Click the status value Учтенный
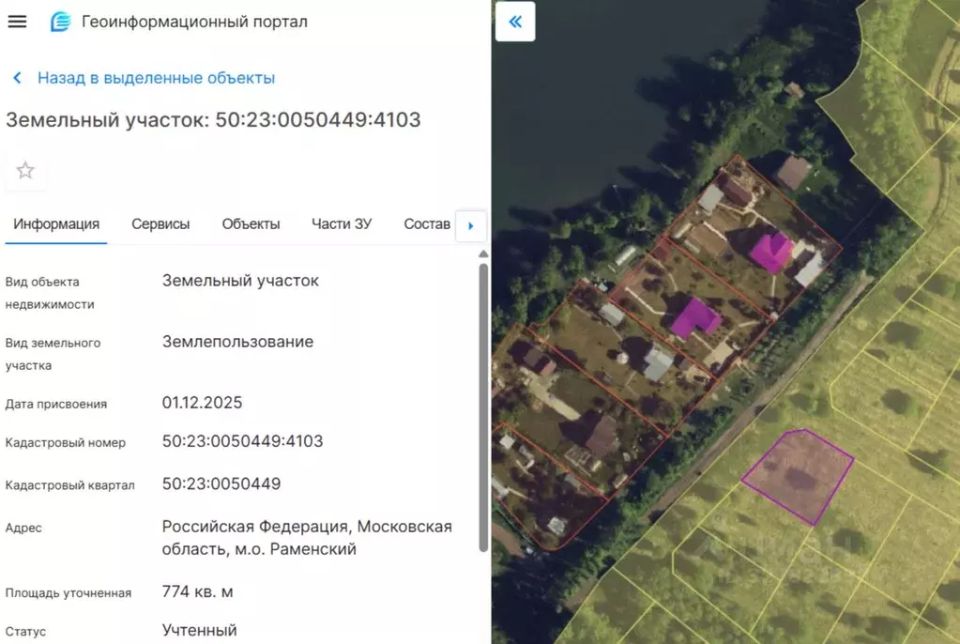The height and width of the screenshot is (644, 960). tap(199, 630)
